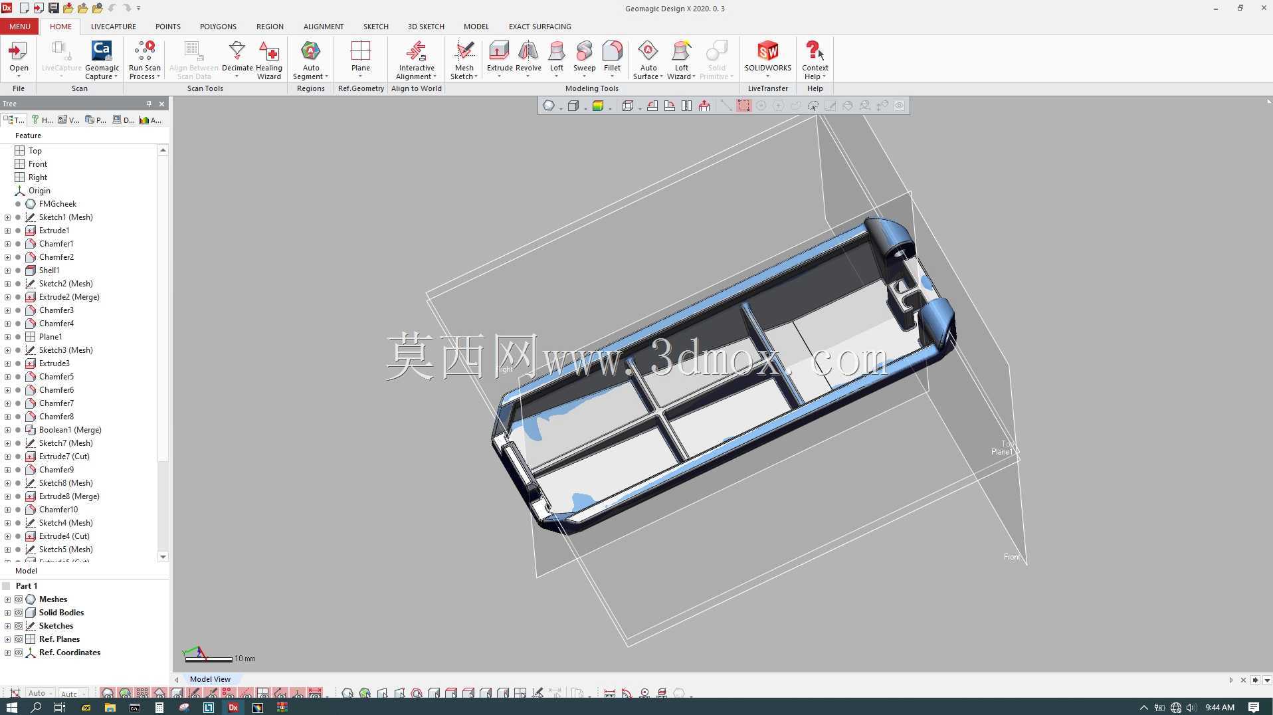Create a reference Plane
The height and width of the screenshot is (715, 1273).
(360, 59)
